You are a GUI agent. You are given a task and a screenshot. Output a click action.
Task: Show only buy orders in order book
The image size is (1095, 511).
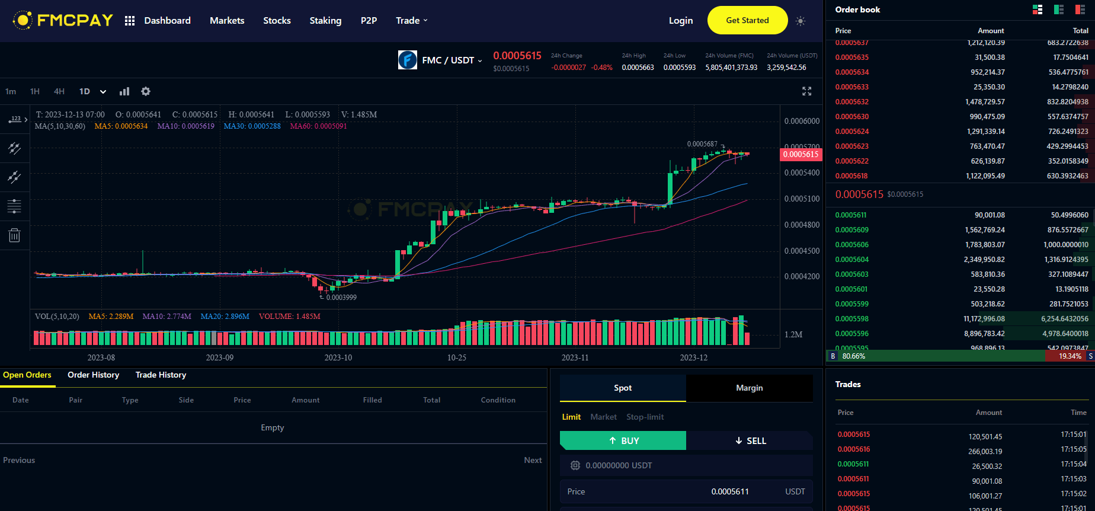click(1059, 9)
